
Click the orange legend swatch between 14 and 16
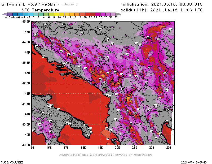pyautogui.click(x=72, y=14)
